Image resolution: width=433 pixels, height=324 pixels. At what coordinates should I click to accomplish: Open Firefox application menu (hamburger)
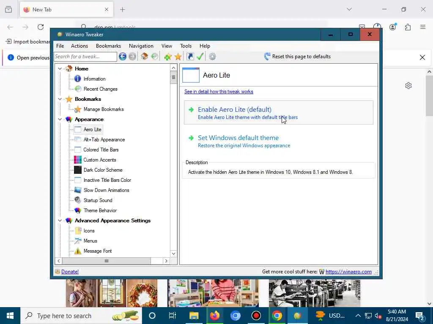(x=423, y=27)
